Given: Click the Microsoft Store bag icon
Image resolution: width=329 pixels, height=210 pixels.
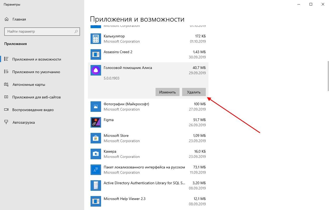Looking at the screenshot, I should click(96, 138).
